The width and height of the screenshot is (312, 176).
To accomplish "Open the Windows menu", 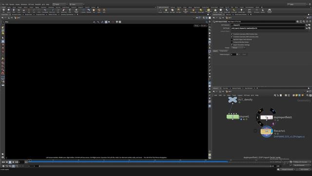I will pyautogui.click(x=24, y=4).
